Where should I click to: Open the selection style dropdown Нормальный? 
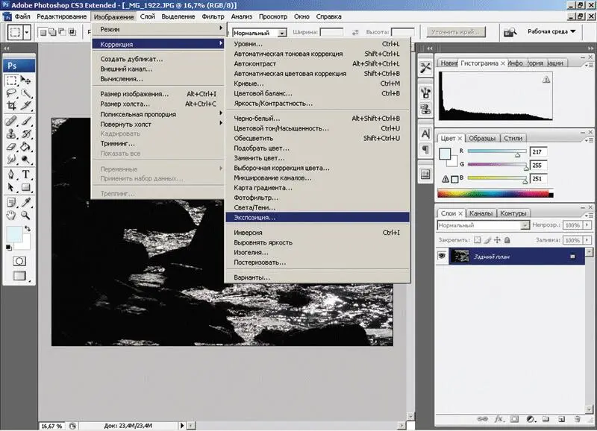click(259, 33)
